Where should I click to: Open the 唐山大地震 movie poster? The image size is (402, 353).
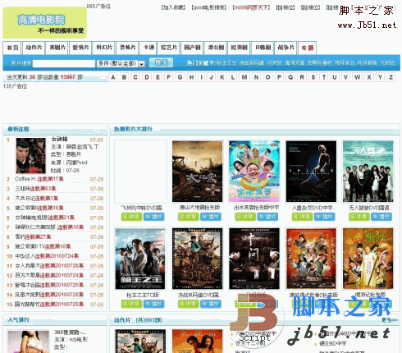click(x=197, y=172)
